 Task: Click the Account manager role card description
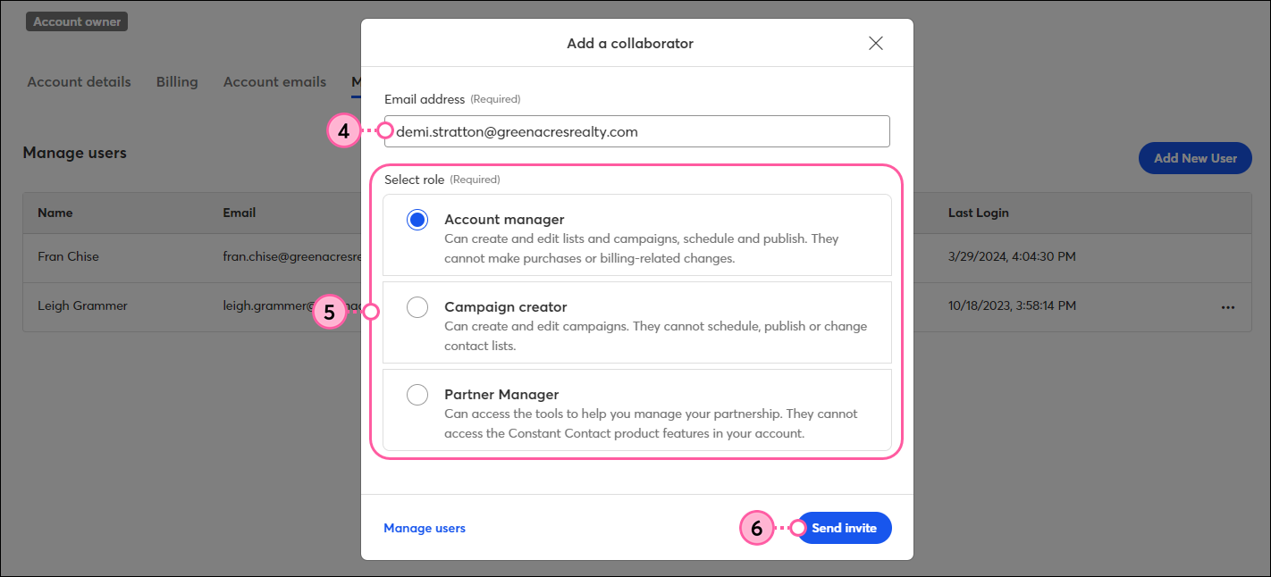[x=641, y=248]
